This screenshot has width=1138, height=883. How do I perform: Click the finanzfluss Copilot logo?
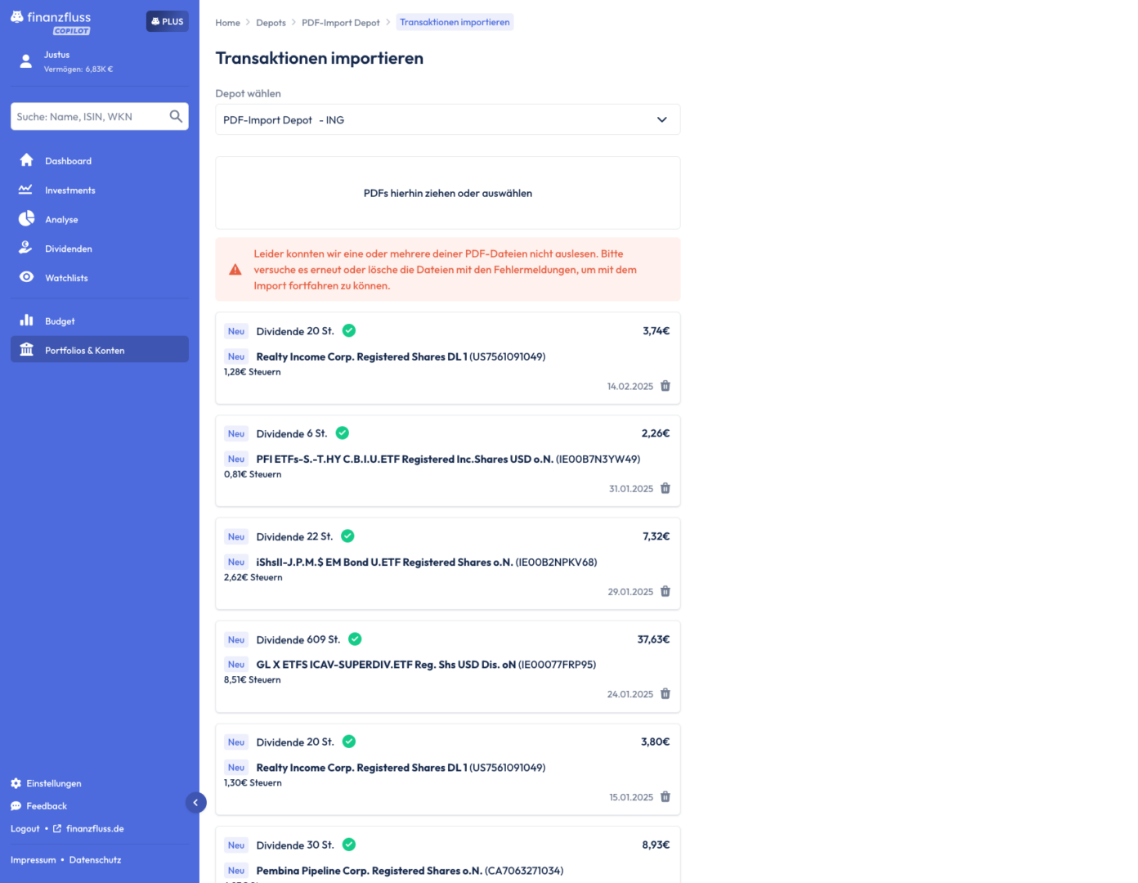click(51, 22)
